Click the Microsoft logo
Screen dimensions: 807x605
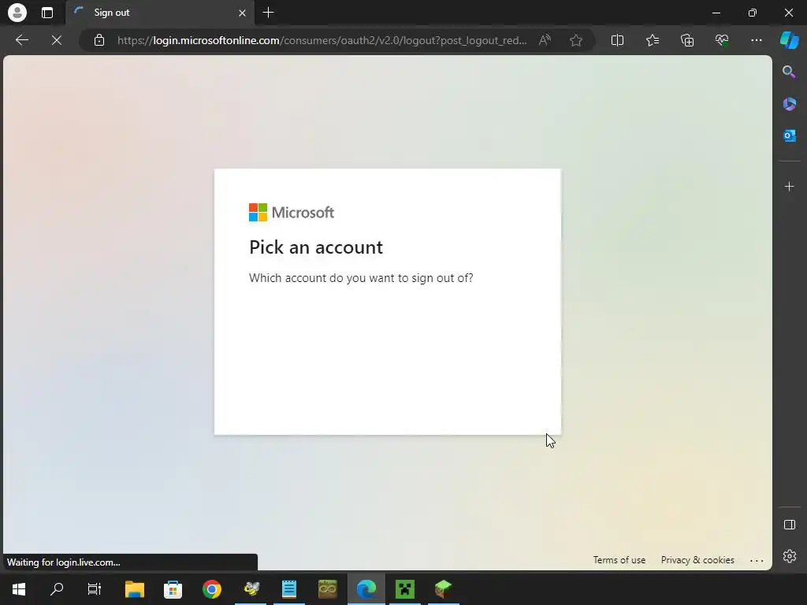click(292, 213)
